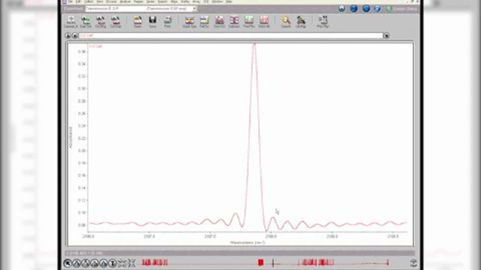Click the Find Peaks toolbar icon
Image resolution: width=481 pixels, height=270 pixels.
[249, 21]
